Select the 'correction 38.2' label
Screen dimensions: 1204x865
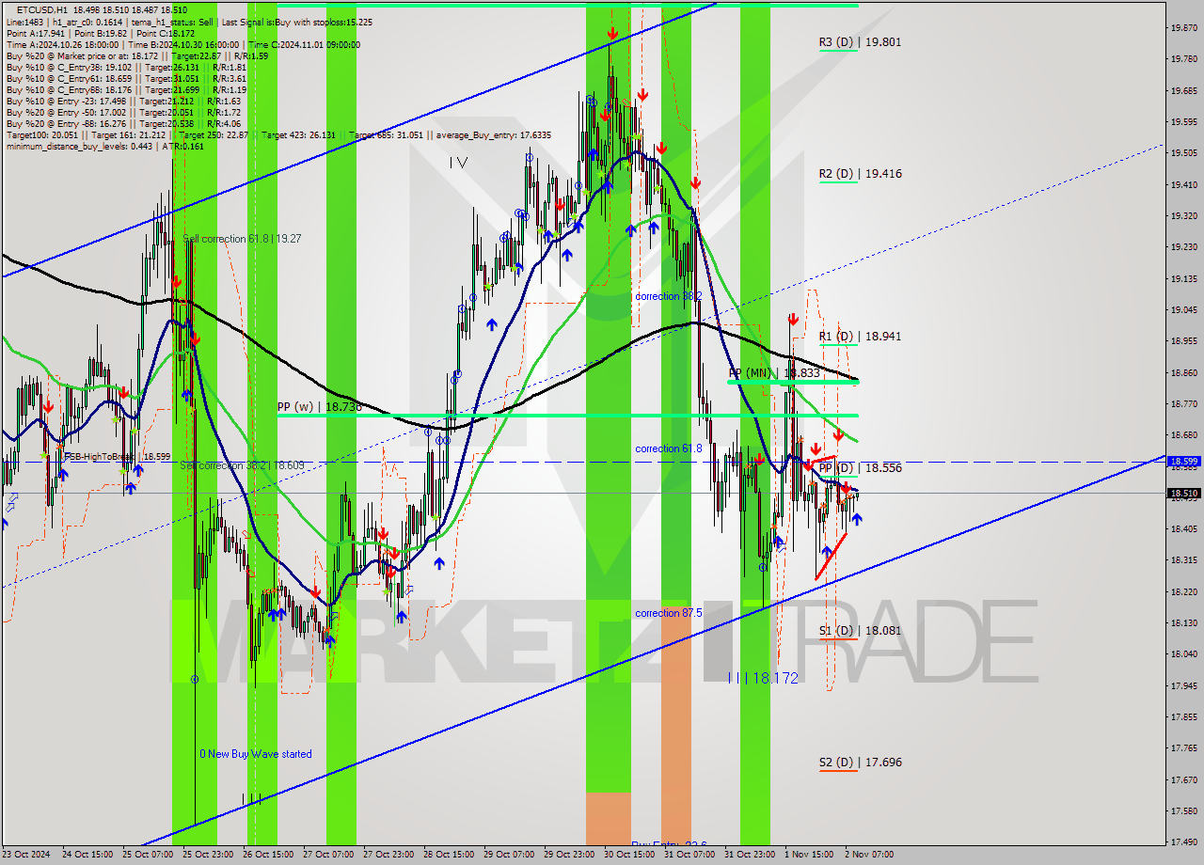coord(669,296)
